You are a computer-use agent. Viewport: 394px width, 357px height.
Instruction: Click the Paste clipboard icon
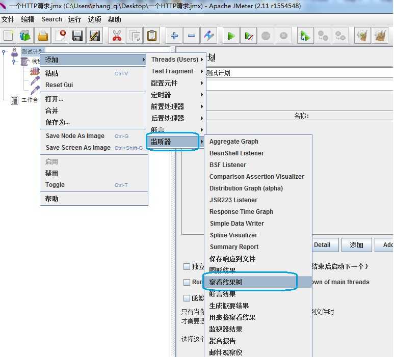tap(152, 36)
